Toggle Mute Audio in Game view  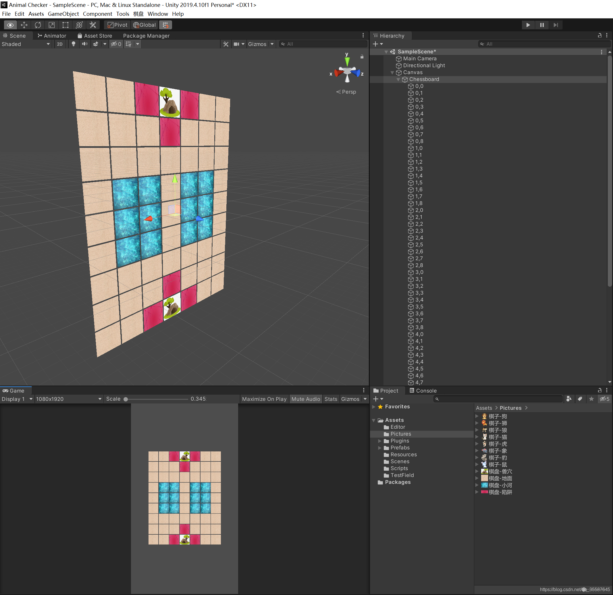(x=306, y=399)
